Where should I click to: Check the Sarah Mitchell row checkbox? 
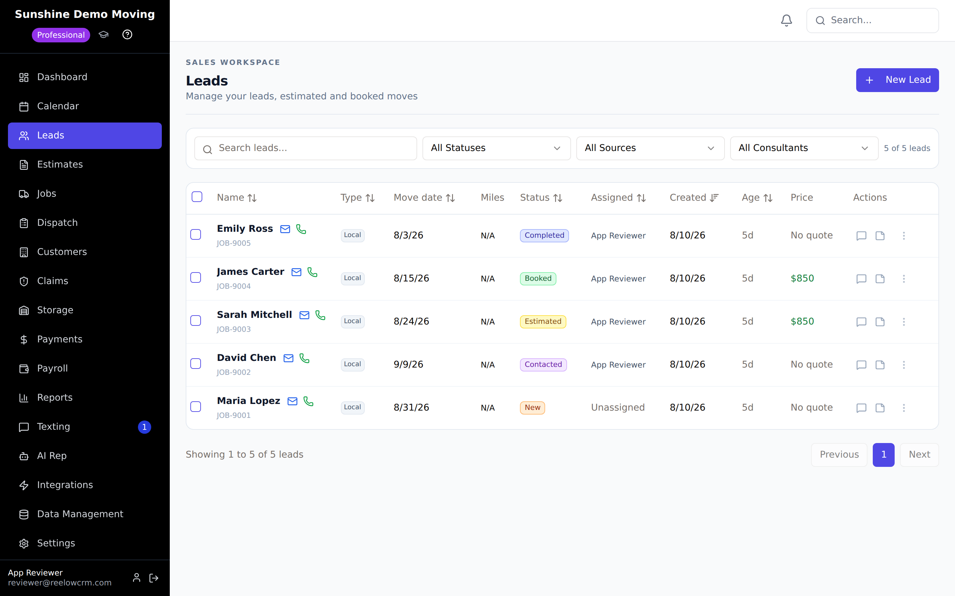(196, 321)
